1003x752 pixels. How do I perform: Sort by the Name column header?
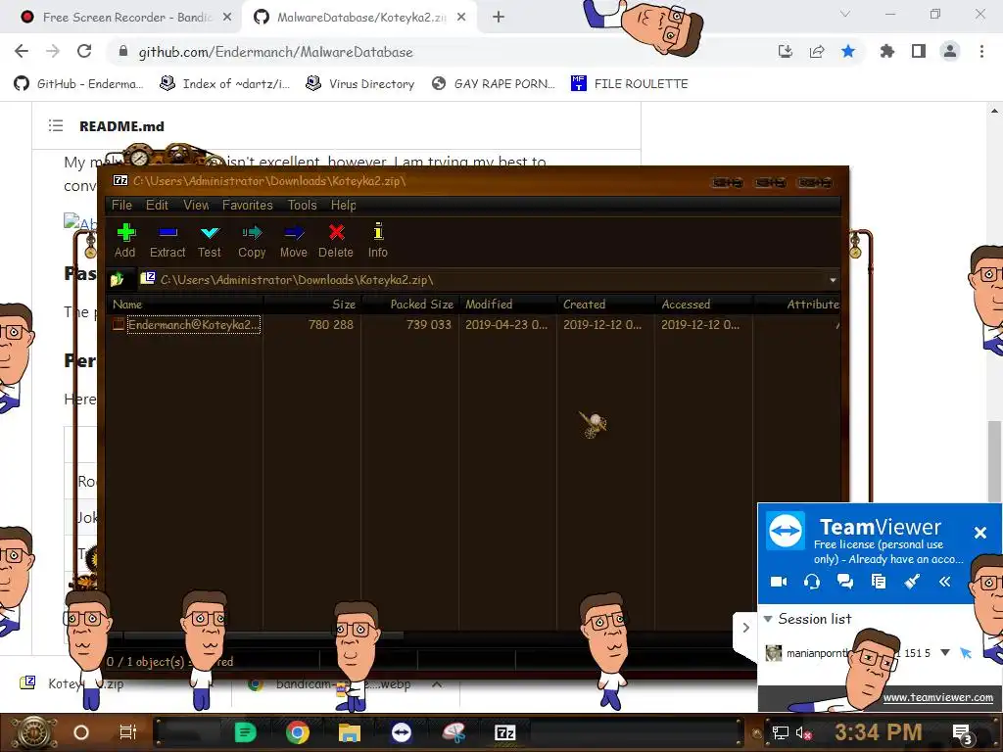point(185,305)
